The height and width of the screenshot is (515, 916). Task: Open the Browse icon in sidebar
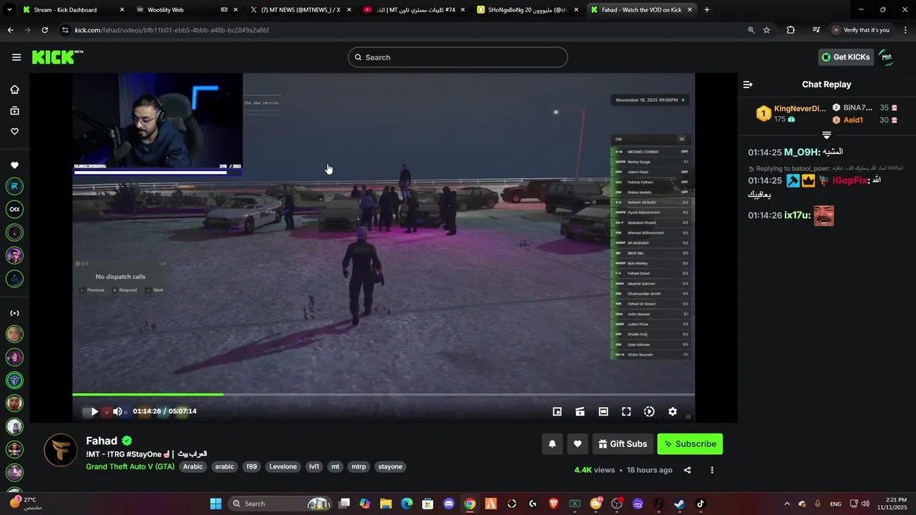(x=14, y=111)
